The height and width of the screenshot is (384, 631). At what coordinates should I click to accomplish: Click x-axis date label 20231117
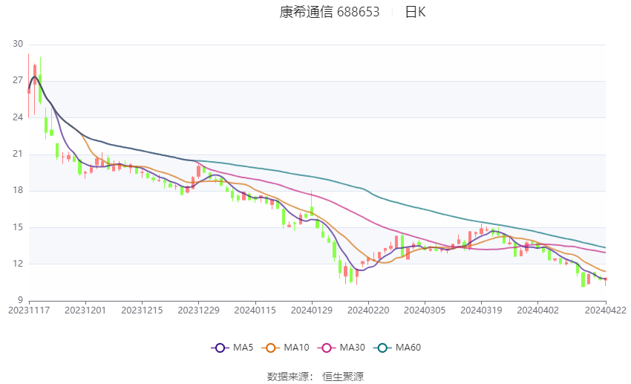coord(29,310)
